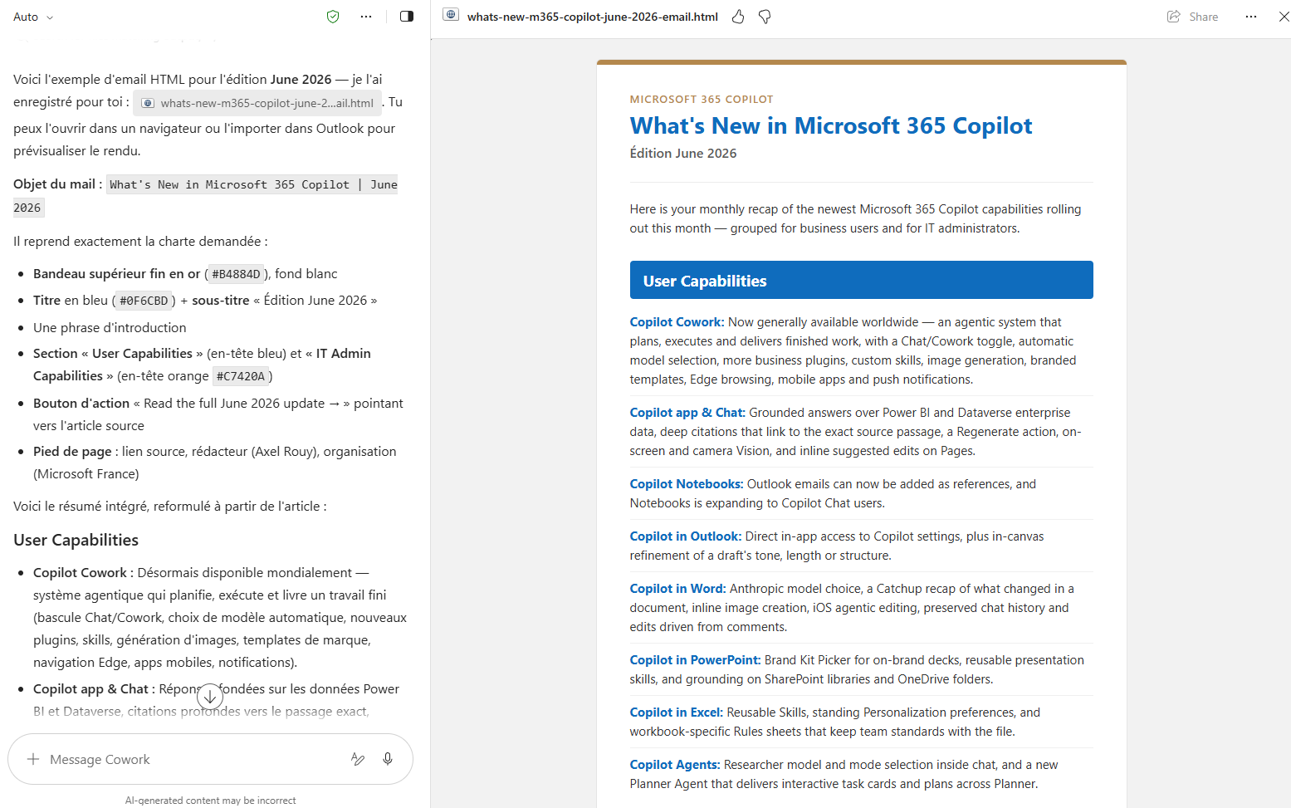Screen dimensions: 1291x808
Task: Select the whats-new-m365-copilot-june-2026-email.html tab title
Action: 592,17
